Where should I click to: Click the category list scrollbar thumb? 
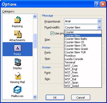(x=35, y=41)
